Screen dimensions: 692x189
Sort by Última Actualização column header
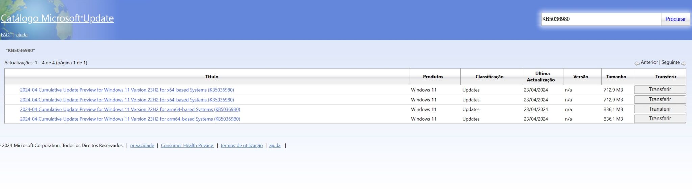tap(542, 77)
